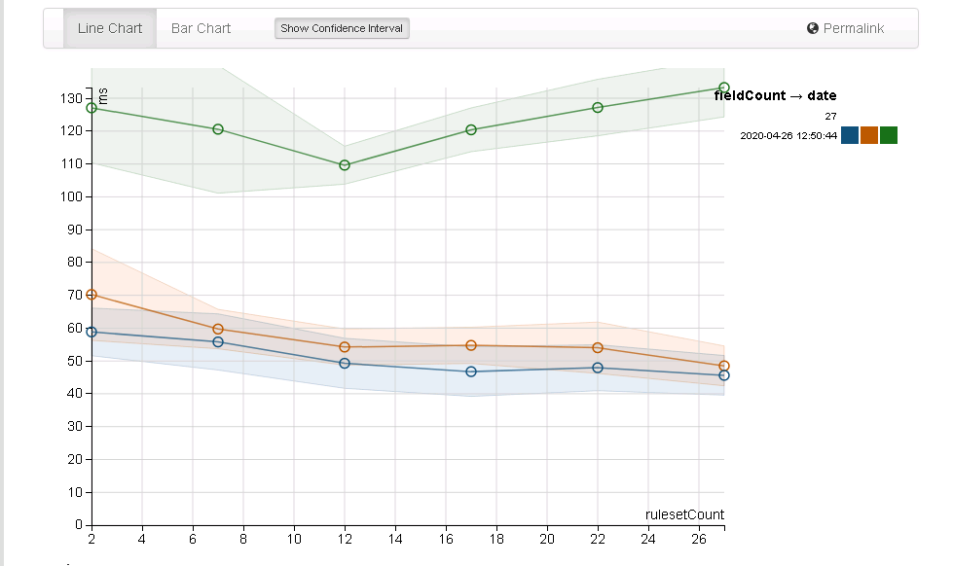Screen dimensions: 953x566
Task: Click the blue marker at rulesetCount 2
Action: coord(90,332)
